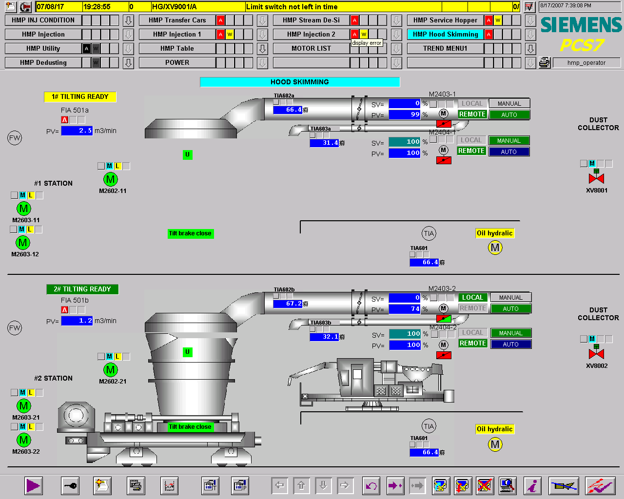Expand the HMP INJ CONDITION arrow

tap(128, 20)
